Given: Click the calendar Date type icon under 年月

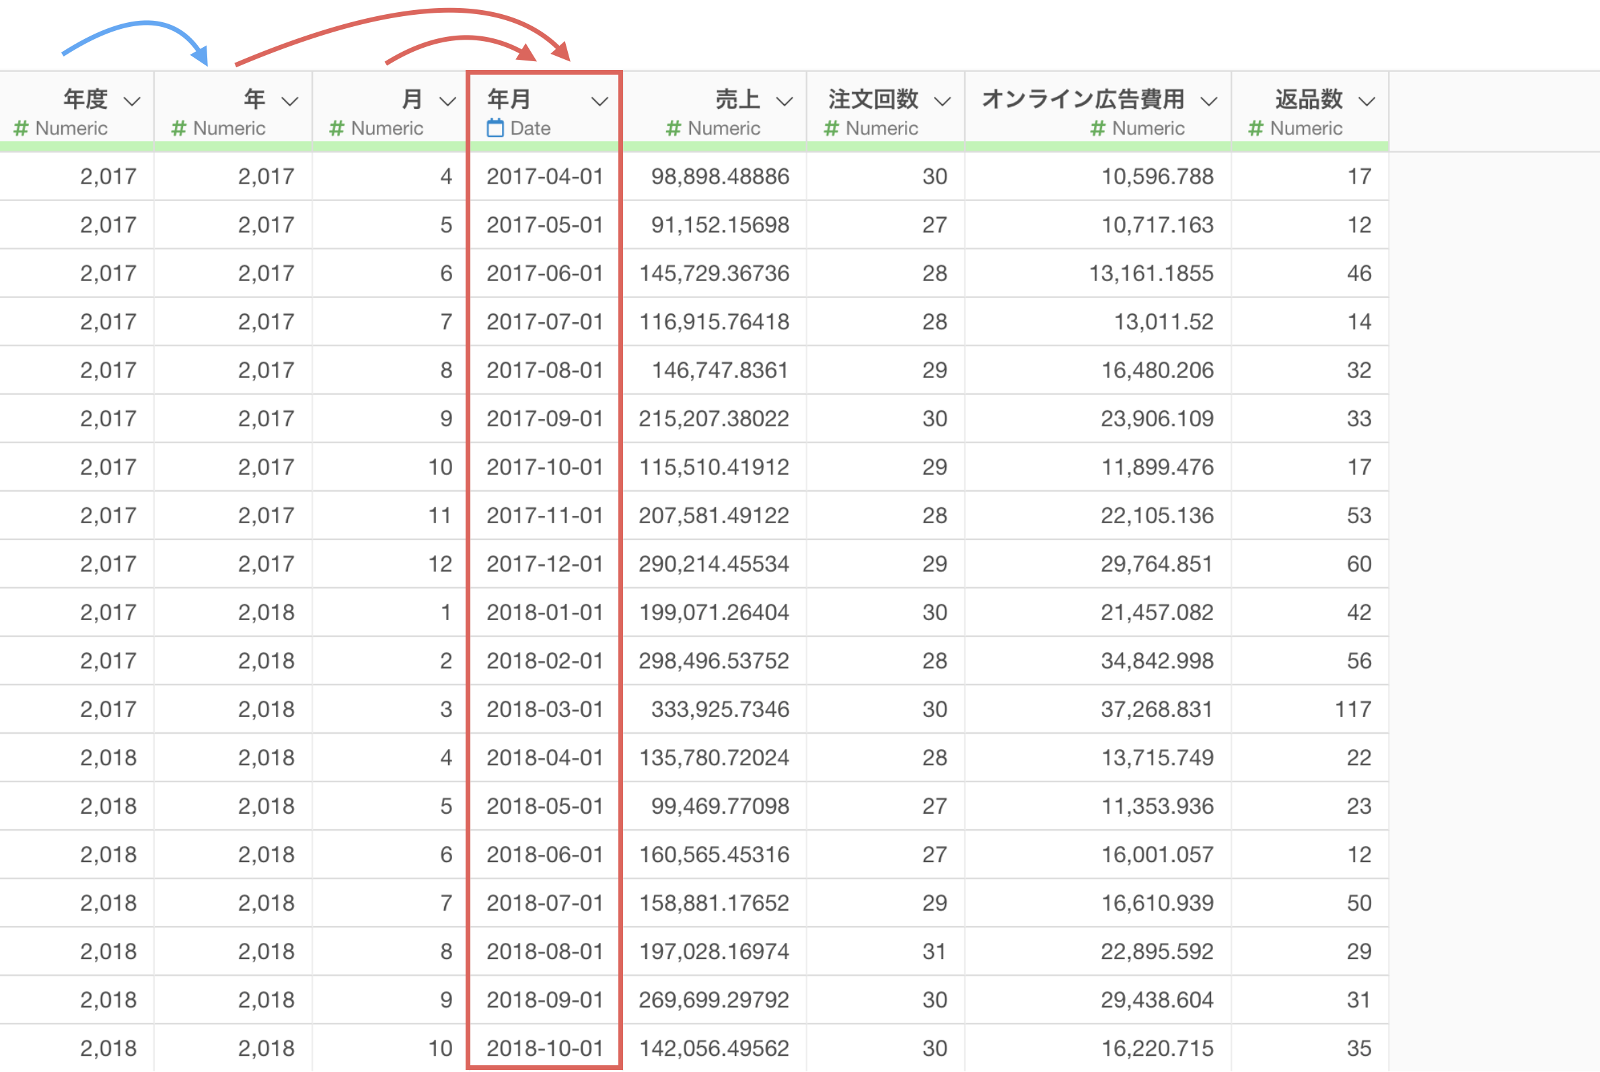Looking at the screenshot, I should 495,128.
